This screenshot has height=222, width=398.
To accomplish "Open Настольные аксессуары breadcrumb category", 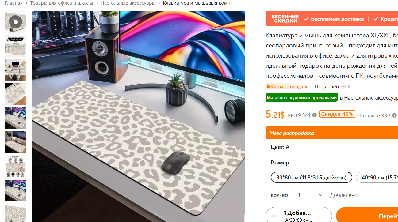I will click(128, 3).
